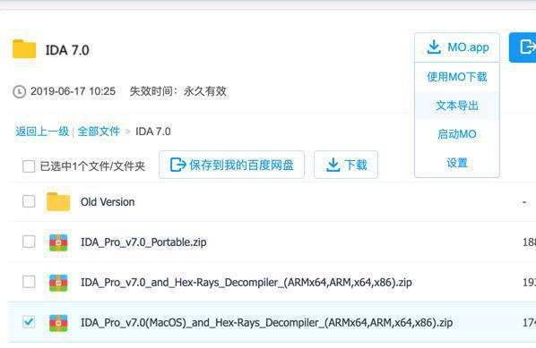Click 保存到我的百度网盘 button
Screen dimensions: 536x348
tap(232, 165)
